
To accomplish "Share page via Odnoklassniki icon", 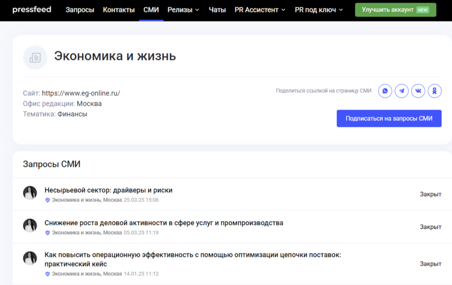I will 434,91.
